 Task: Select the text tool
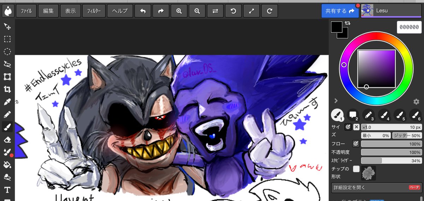pos(7,190)
